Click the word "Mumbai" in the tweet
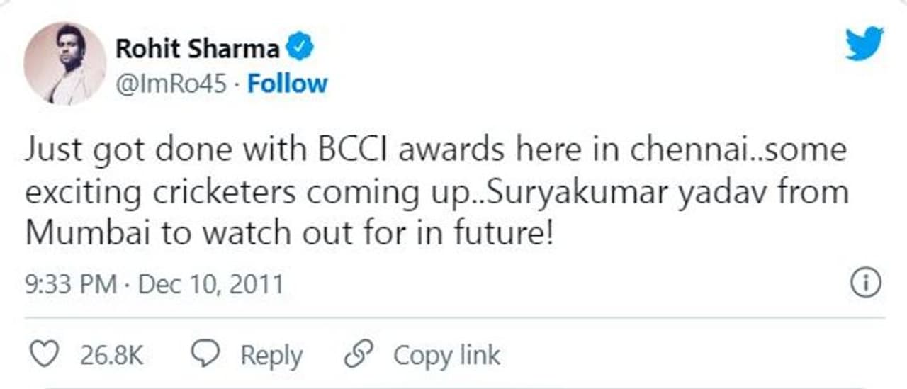This screenshot has height=389, width=907. coord(88,234)
